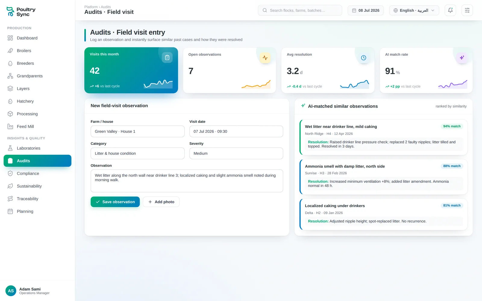Click the Feed Mill factory icon

(10, 126)
